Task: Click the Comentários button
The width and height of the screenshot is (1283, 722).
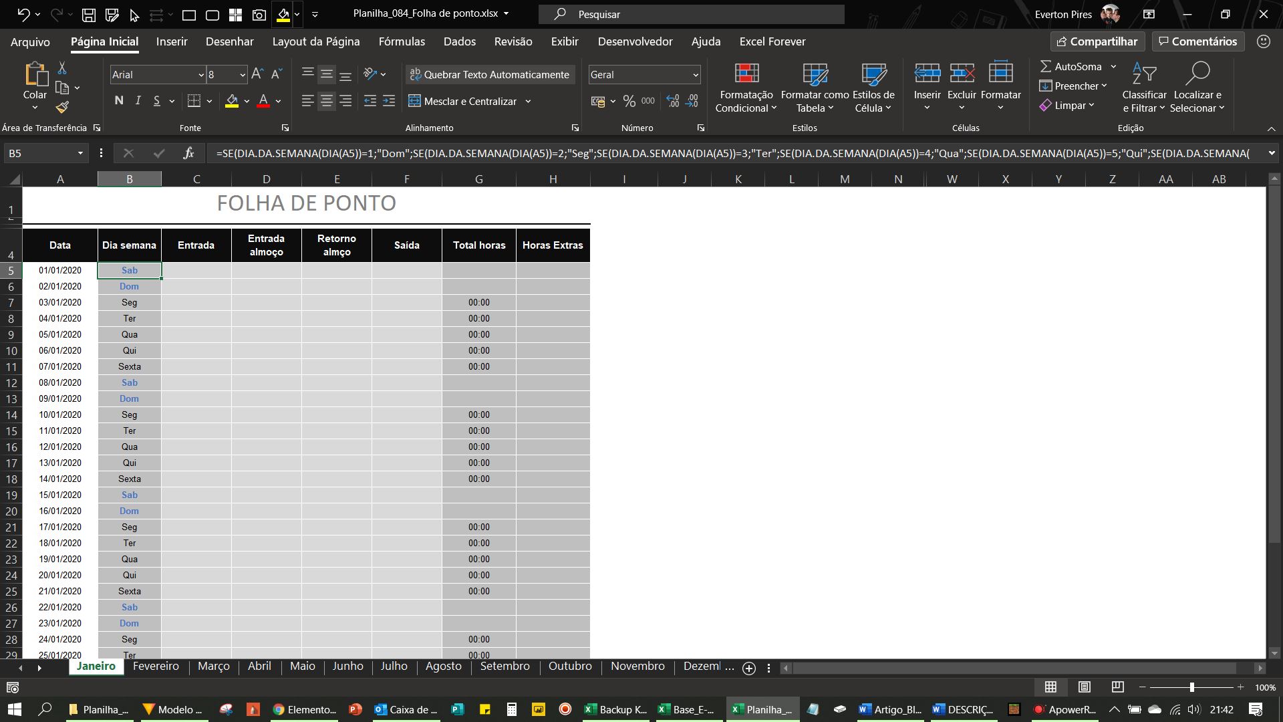Action: (x=1198, y=41)
